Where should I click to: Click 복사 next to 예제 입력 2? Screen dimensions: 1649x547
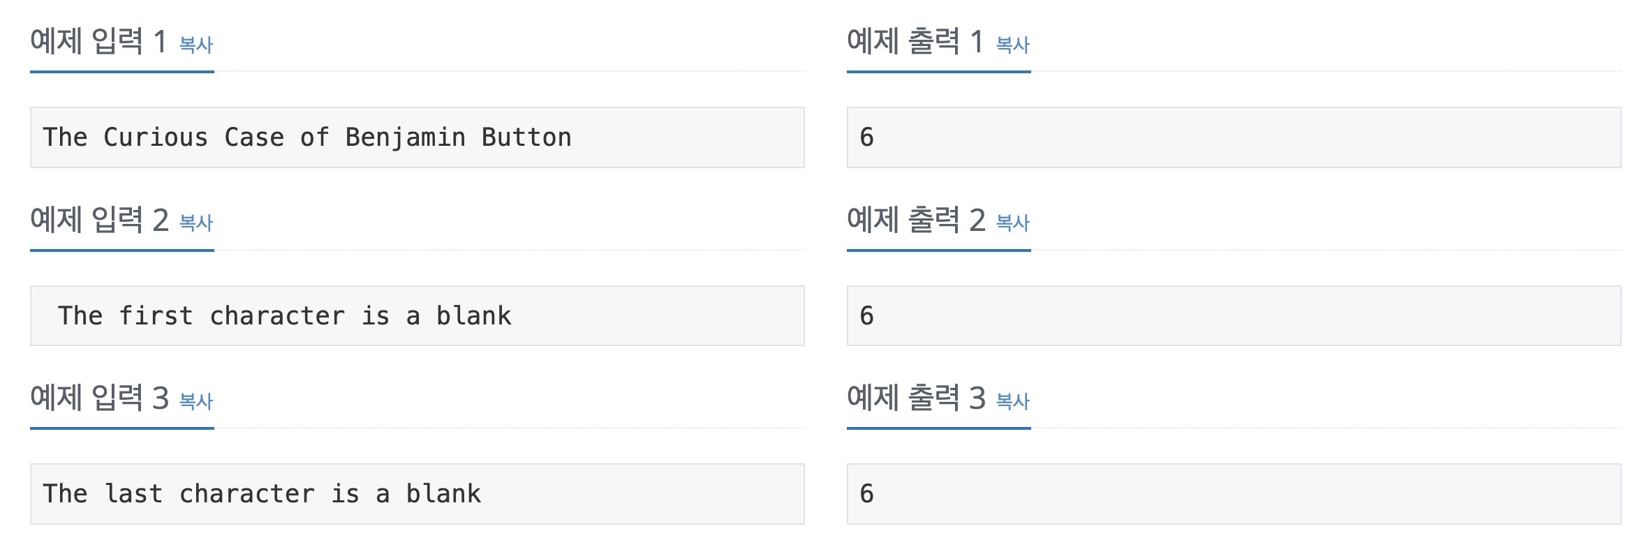195,223
